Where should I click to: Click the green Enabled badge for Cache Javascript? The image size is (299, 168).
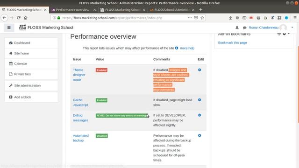pos(101,100)
